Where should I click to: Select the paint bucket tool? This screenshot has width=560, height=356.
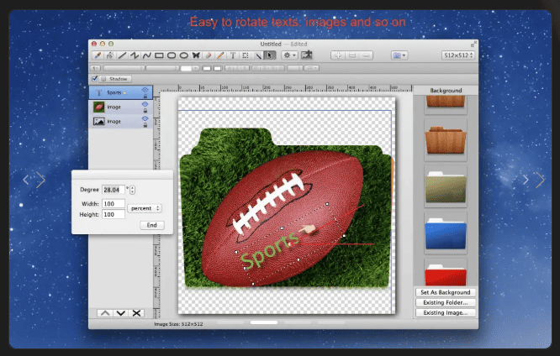click(x=109, y=55)
